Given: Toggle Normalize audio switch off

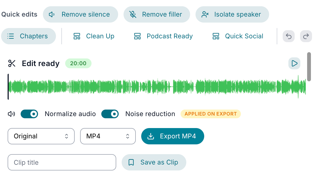Looking at the screenshot, I should tap(29, 114).
